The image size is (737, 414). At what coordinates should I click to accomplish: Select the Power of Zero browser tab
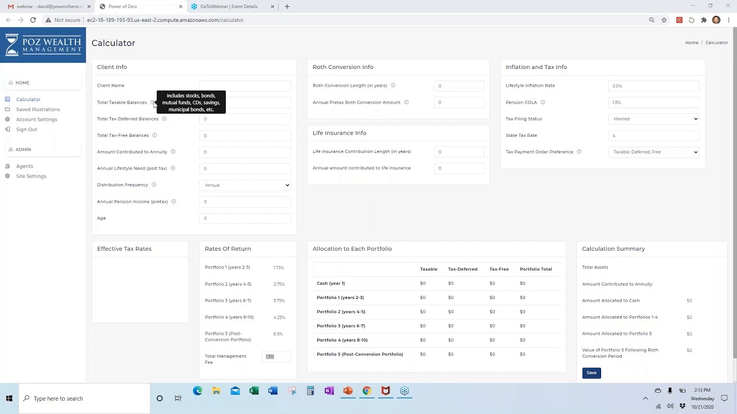click(140, 6)
